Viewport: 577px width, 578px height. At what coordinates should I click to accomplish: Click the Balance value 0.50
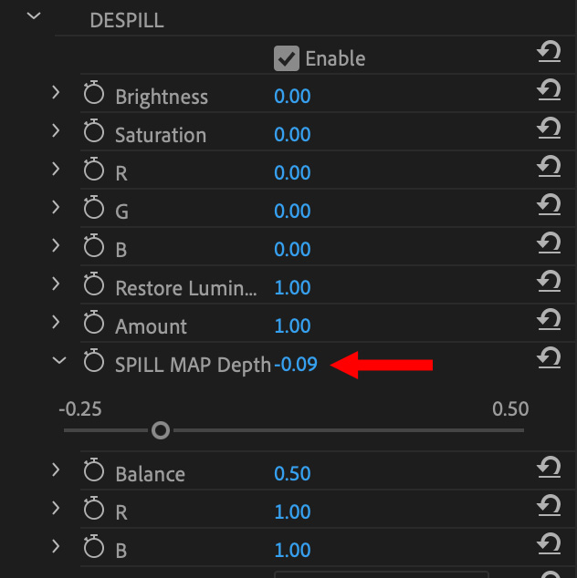coord(292,474)
